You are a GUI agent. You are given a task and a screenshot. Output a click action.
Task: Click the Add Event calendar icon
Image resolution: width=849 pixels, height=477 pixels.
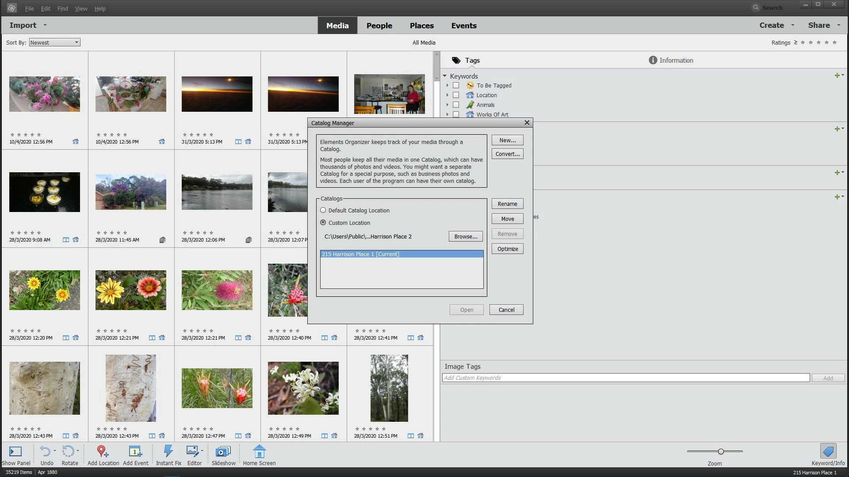coord(135,451)
